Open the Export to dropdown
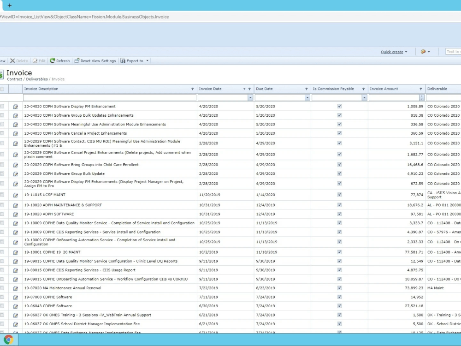This screenshot has height=346, width=461. [x=135, y=60]
